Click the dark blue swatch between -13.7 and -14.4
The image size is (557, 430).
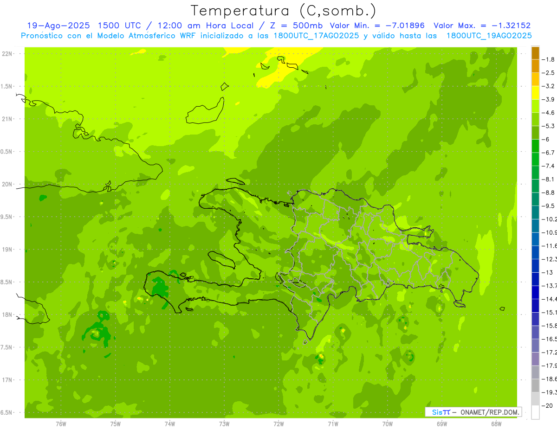click(x=536, y=292)
